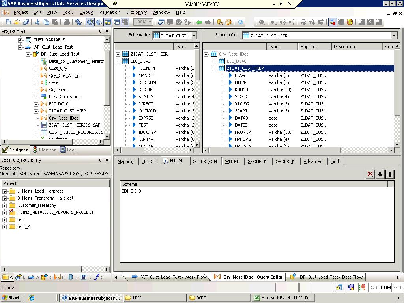Click the New document toolbar icon
The image size is (404, 303).
[x=8, y=22]
